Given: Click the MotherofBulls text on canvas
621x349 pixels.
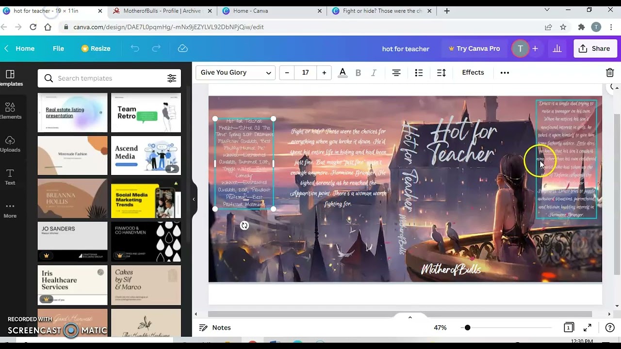Looking at the screenshot, I should (451, 270).
